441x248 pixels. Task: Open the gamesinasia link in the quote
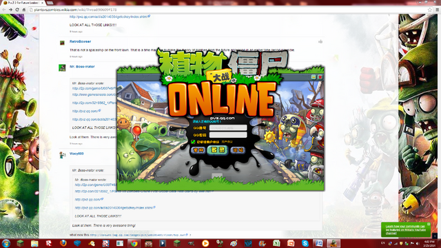coord(94,94)
